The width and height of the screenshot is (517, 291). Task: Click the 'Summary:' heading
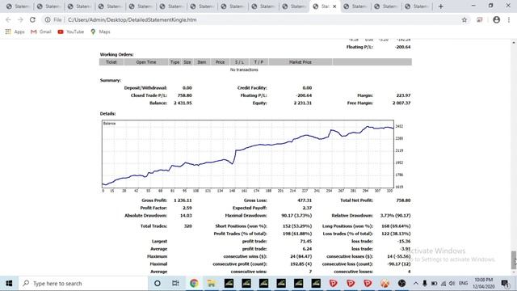point(111,80)
